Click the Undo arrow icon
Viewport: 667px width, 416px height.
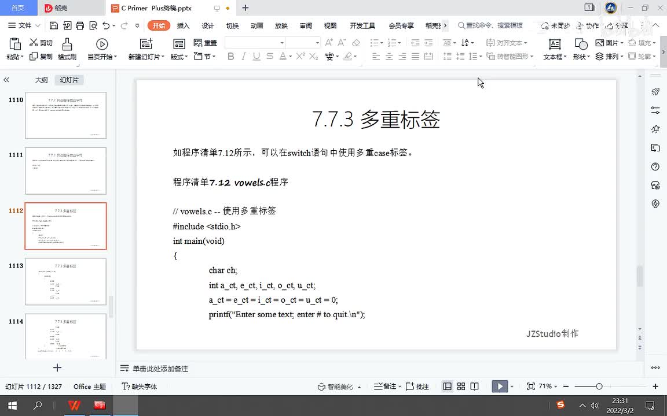[106, 25]
